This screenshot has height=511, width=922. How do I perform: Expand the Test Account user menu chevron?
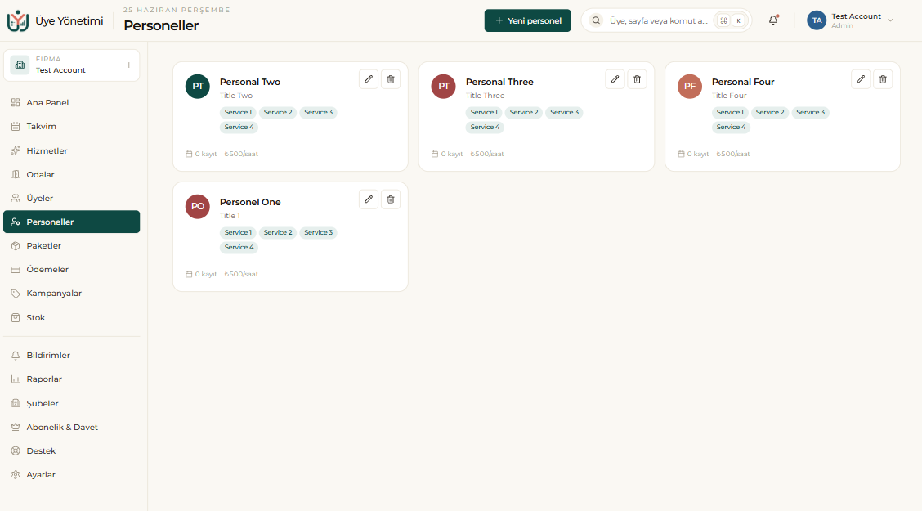(x=890, y=20)
